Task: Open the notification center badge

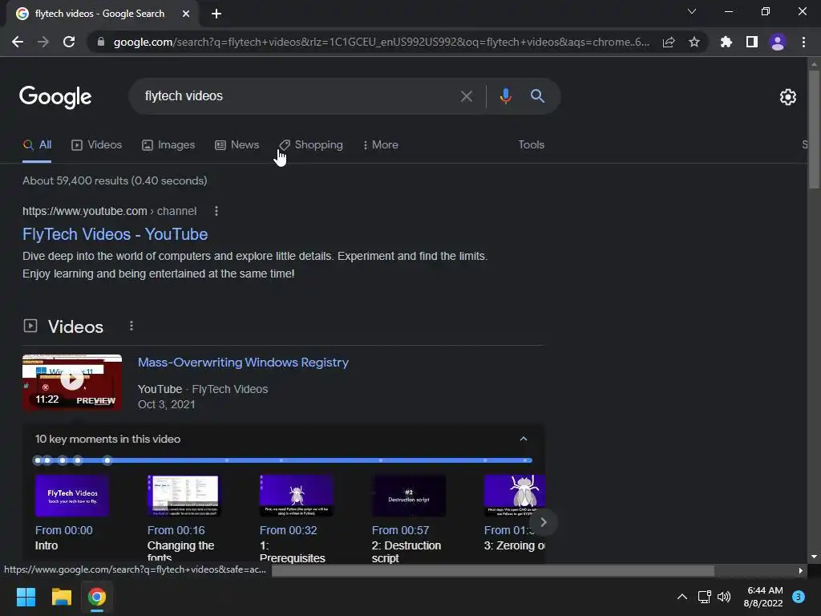Action: (799, 597)
